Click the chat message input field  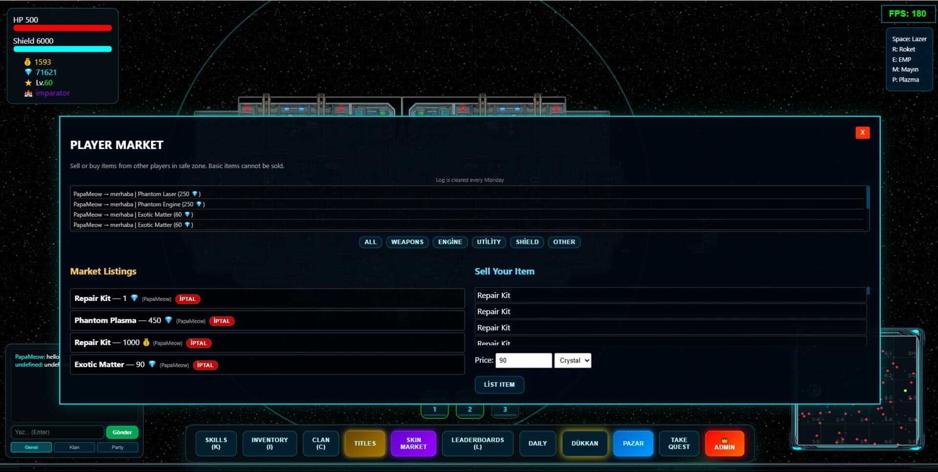(57, 432)
